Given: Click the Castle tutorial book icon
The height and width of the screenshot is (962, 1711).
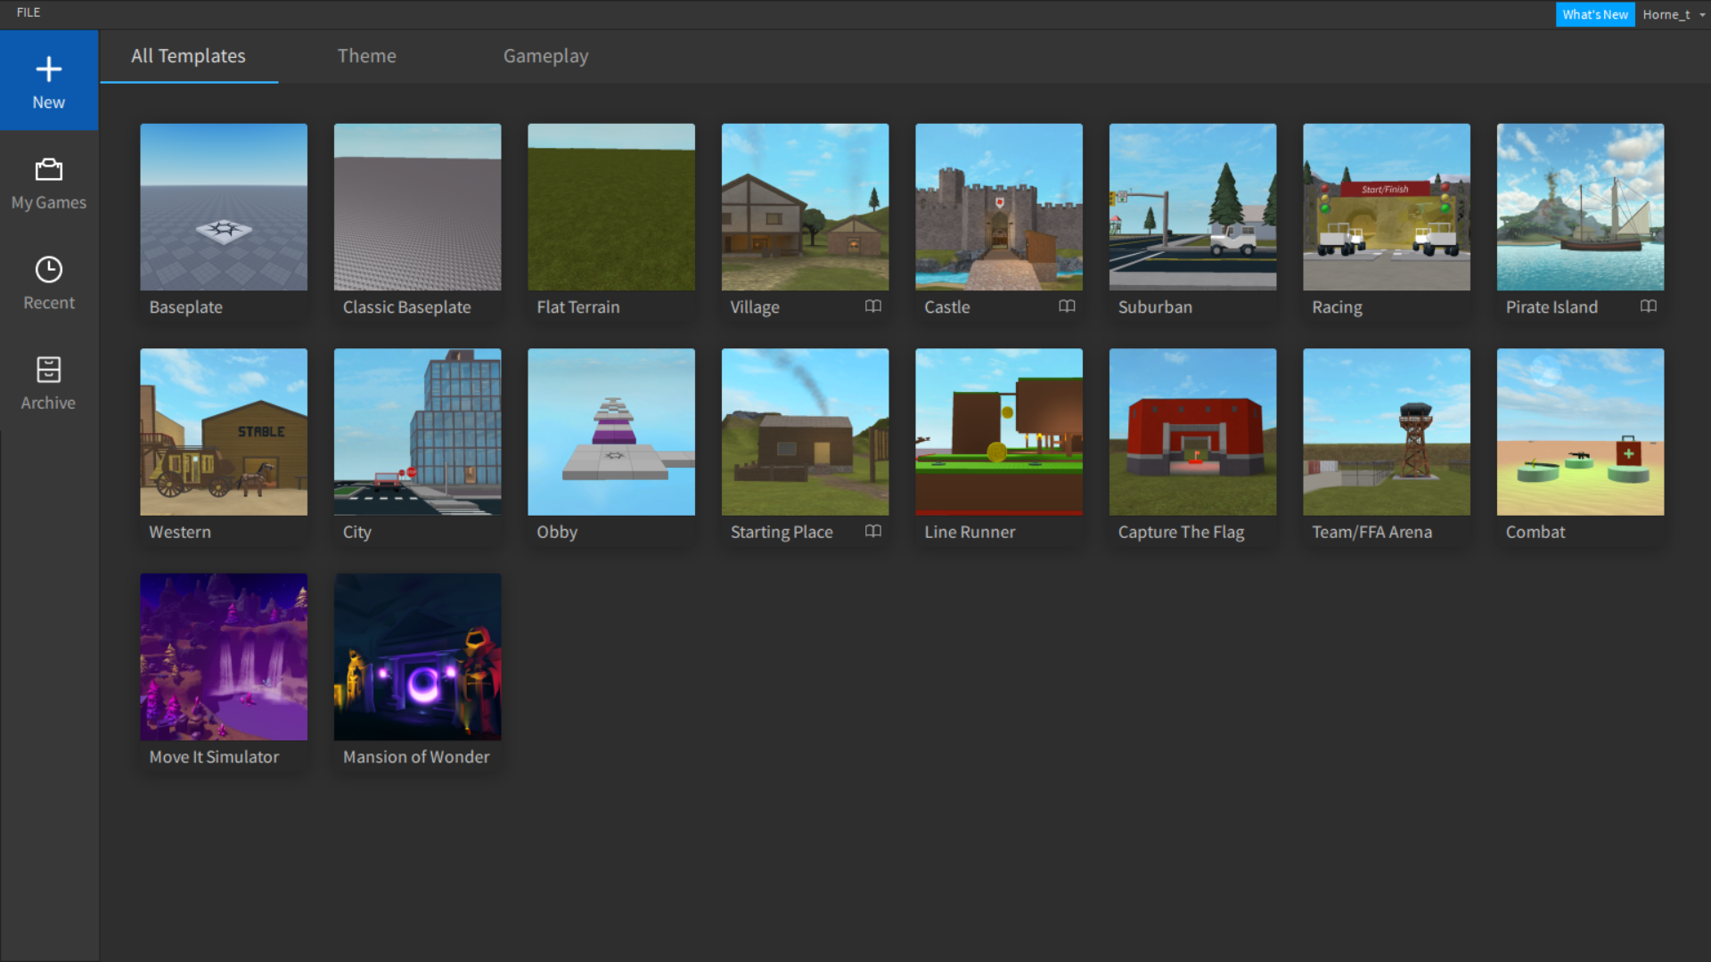Looking at the screenshot, I should pyautogui.click(x=1067, y=306).
